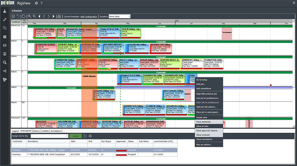297x166 pixels.
Task: Click the help question mark icon
Action: pyautogui.click(x=41, y=3)
